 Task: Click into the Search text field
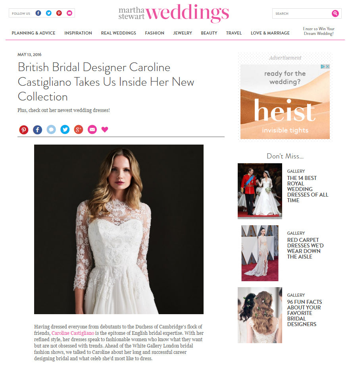[302, 14]
